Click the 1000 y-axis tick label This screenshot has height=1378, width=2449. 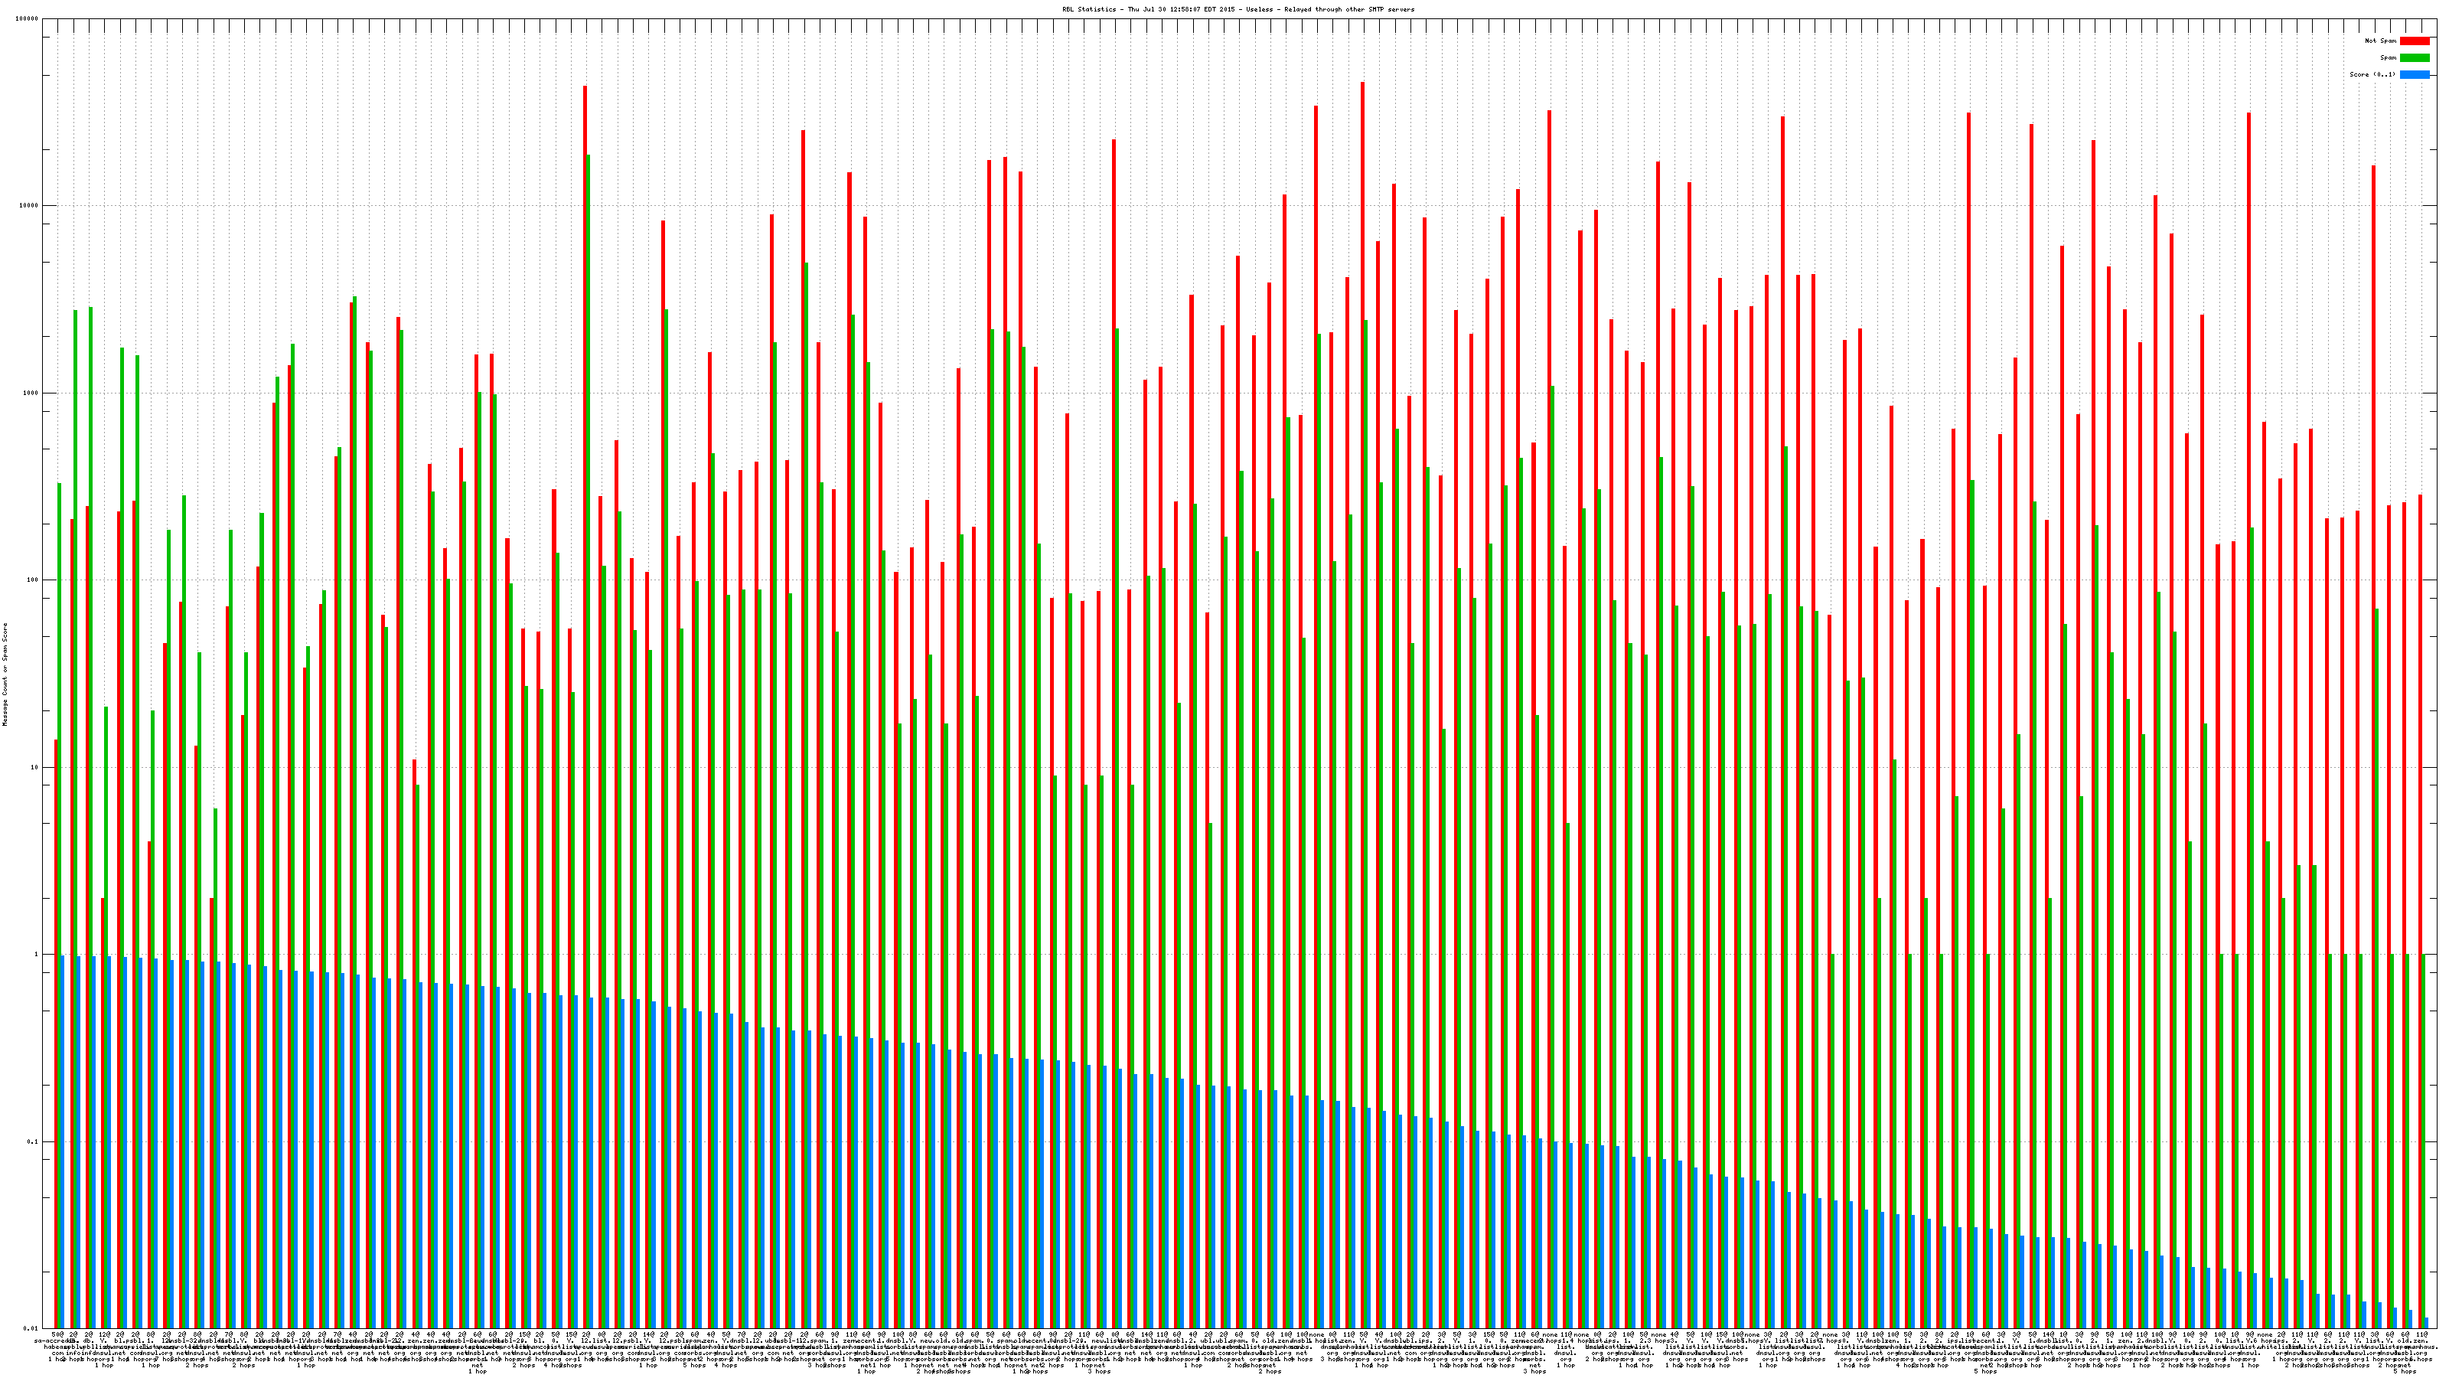coord(31,393)
